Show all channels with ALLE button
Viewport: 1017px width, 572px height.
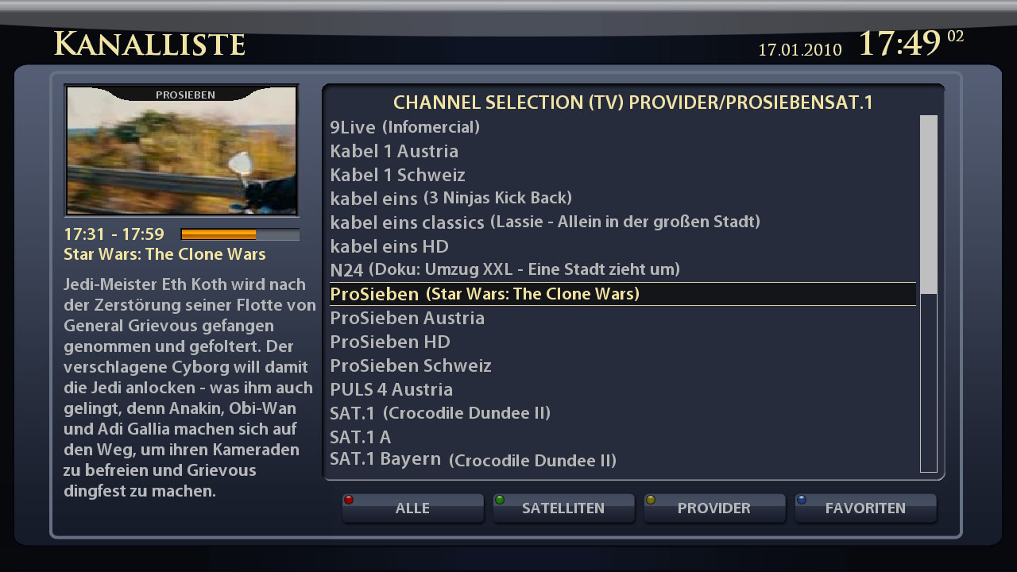point(412,508)
